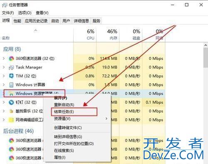Expand the Windows 计算器 row
This screenshot has height=164, width=208.
tap(4, 85)
